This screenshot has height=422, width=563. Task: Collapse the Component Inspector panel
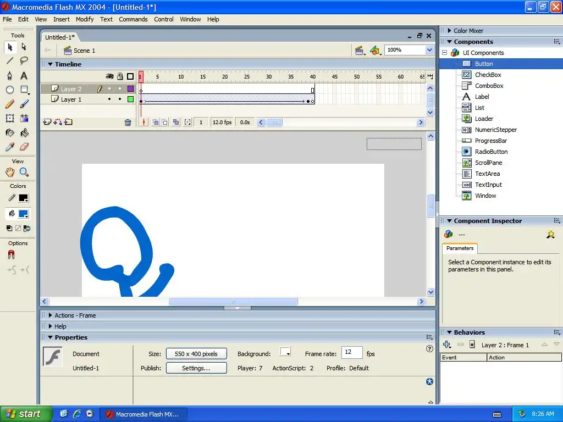(450, 221)
